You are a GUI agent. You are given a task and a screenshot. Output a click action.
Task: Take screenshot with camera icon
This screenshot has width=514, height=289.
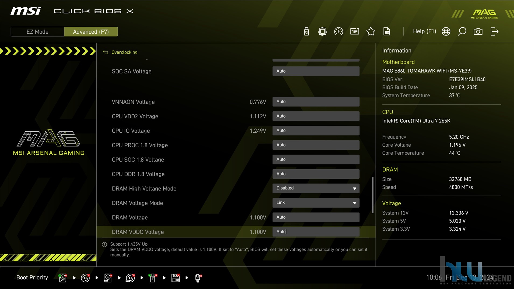[x=478, y=31]
